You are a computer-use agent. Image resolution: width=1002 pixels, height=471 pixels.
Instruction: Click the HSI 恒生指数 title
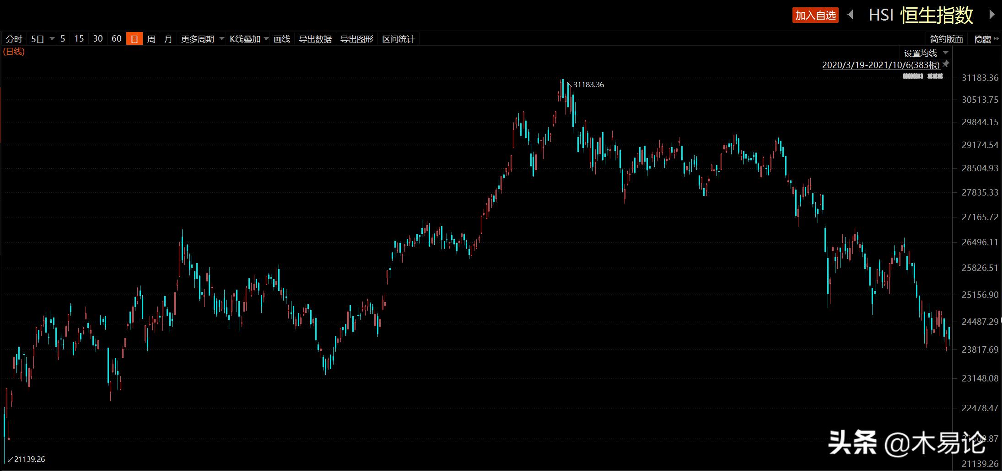pyautogui.click(x=921, y=16)
